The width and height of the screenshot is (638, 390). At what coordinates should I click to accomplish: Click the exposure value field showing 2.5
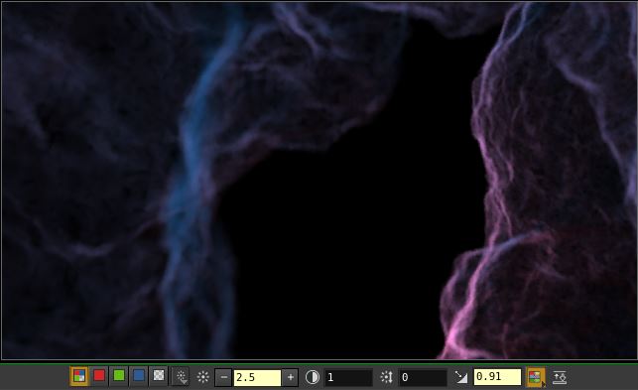click(x=257, y=377)
